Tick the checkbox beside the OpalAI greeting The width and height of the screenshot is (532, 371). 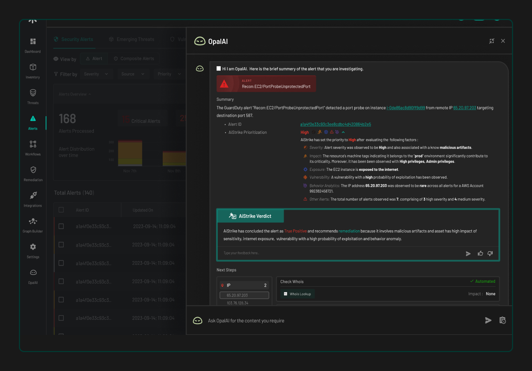[219, 68]
